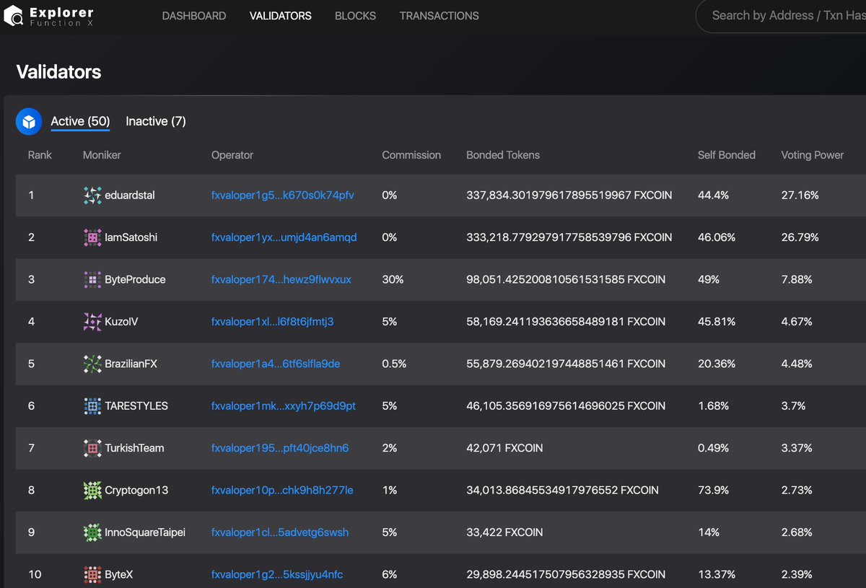The image size is (866, 588).
Task: Select the BrazilianFX moniker name
Action: [x=131, y=364]
